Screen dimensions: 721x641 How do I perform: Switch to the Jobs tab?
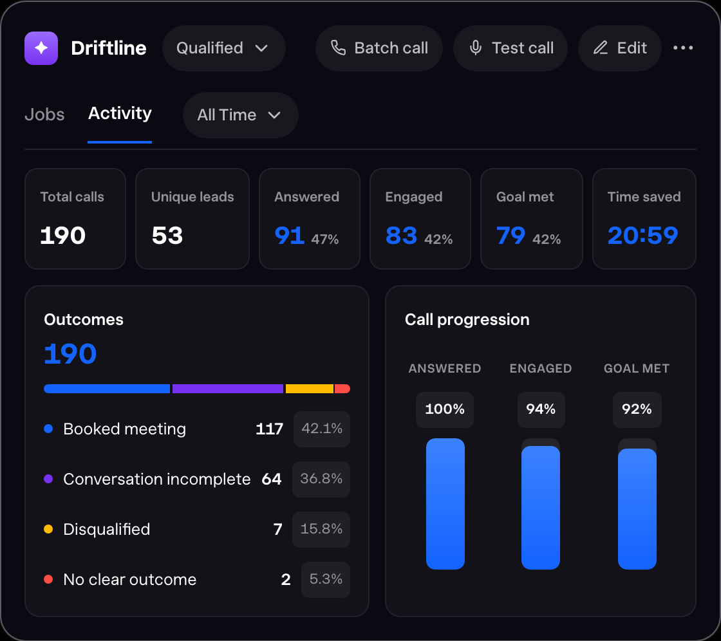click(44, 115)
